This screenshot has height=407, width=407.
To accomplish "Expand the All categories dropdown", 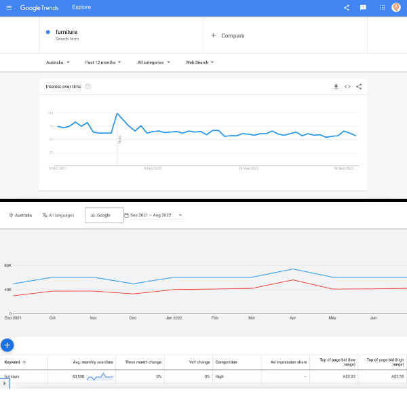I will tap(153, 62).
